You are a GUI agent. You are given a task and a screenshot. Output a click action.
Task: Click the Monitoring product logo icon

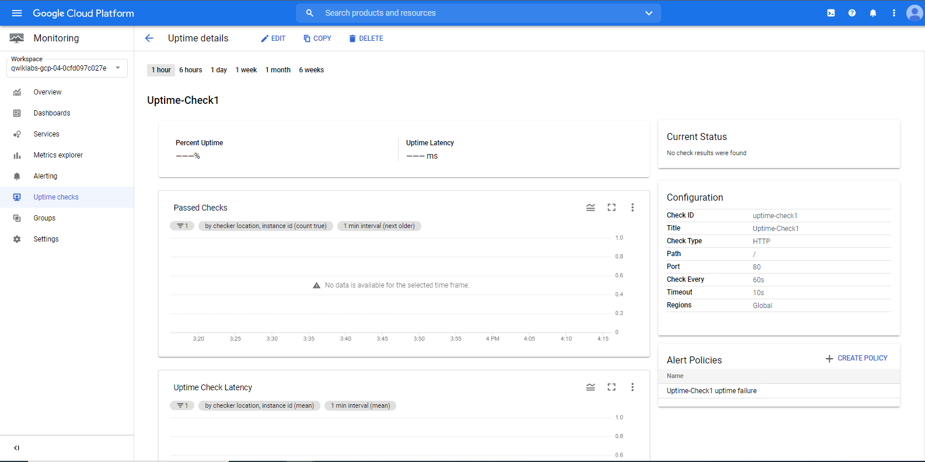(17, 38)
